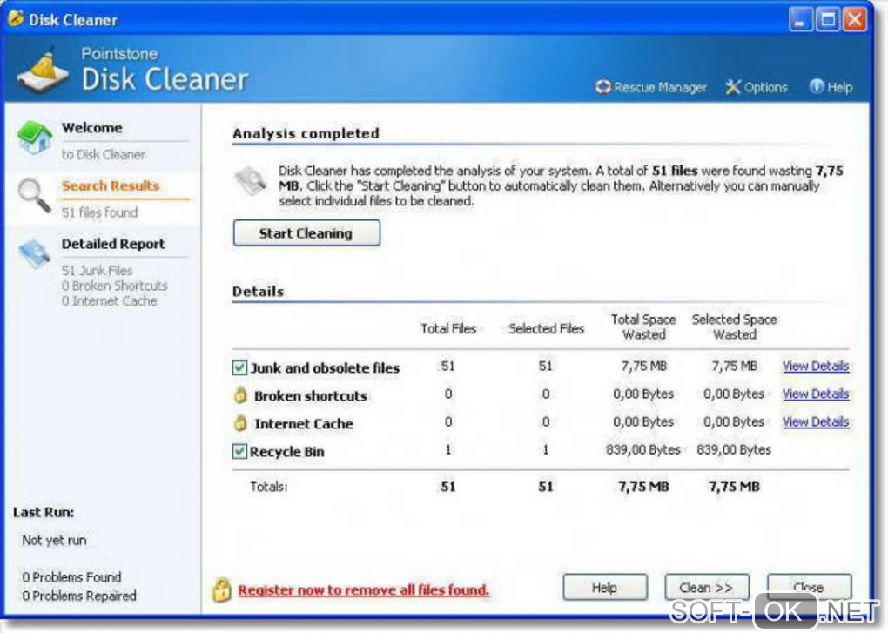This screenshot has width=888, height=633.
Task: Close the window with red X button
Action: click(855, 20)
